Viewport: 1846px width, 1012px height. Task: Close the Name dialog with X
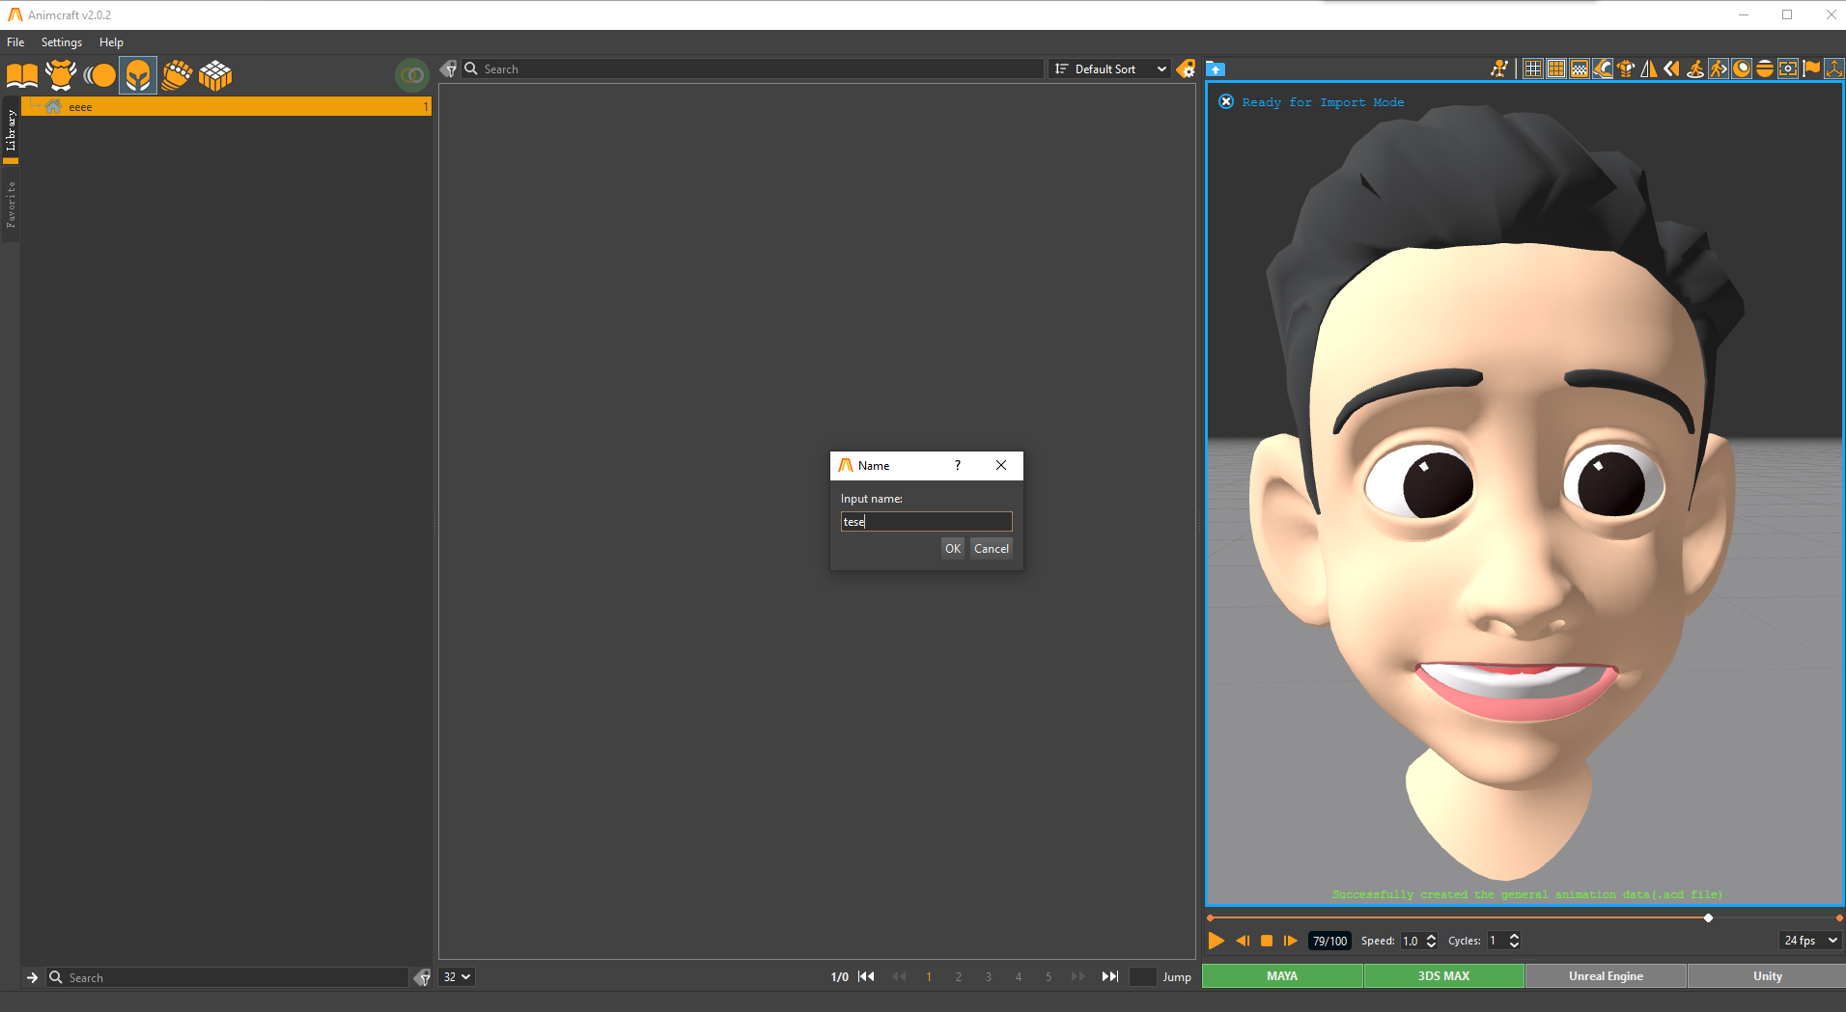pos(1001,465)
